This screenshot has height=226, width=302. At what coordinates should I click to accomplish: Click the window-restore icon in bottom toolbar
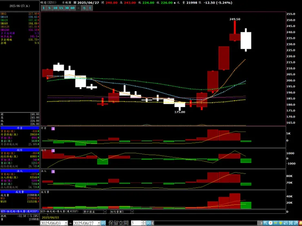[286, 223]
